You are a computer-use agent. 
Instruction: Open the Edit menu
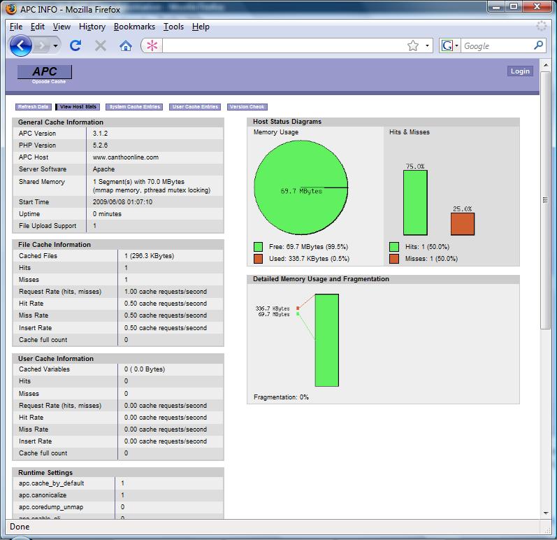pyautogui.click(x=37, y=27)
